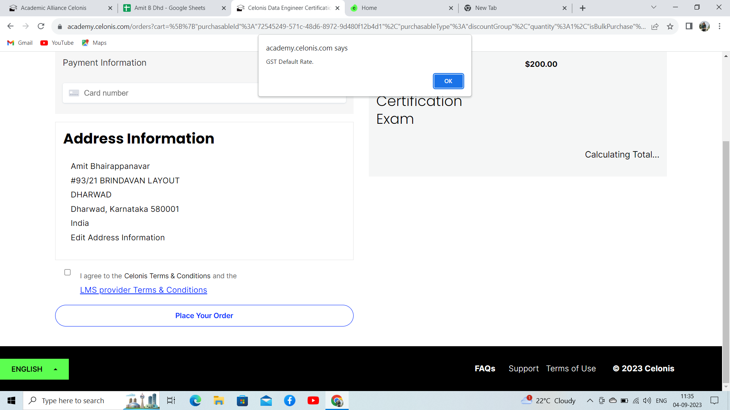
Task: Click Edit Address Information
Action: point(117,238)
